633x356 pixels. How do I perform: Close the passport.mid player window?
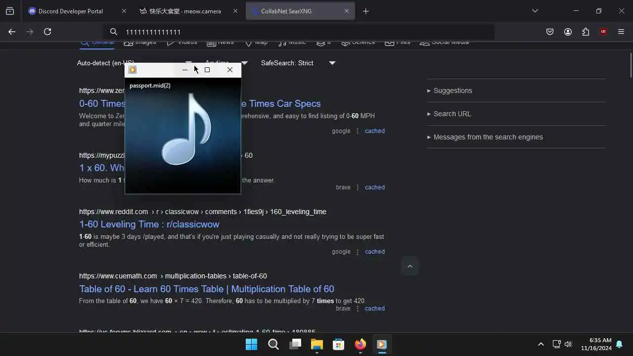pos(230,70)
